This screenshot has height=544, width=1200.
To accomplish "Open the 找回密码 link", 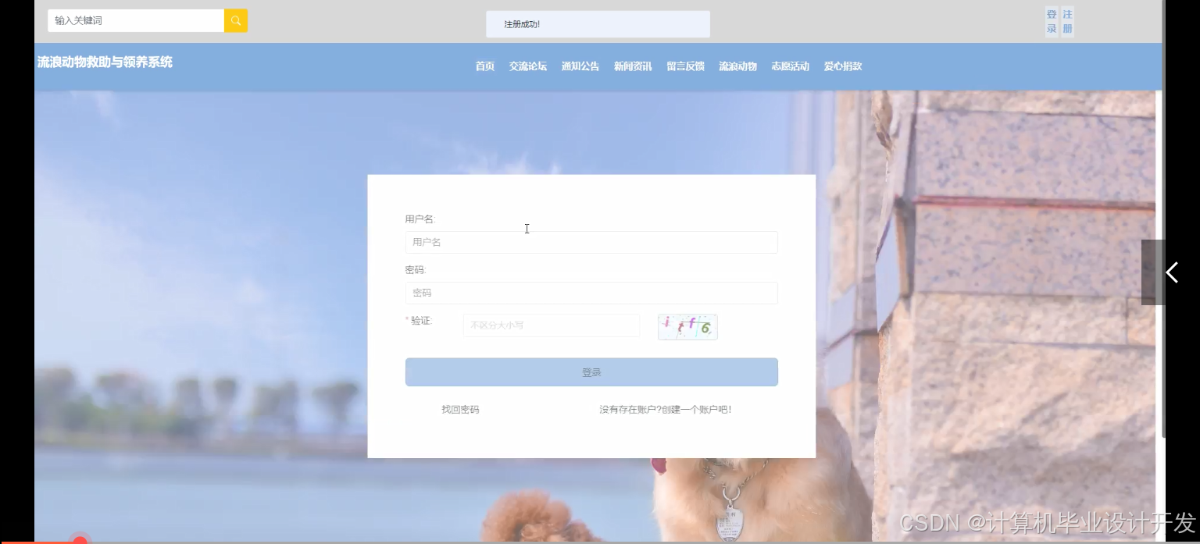I will pyautogui.click(x=460, y=409).
